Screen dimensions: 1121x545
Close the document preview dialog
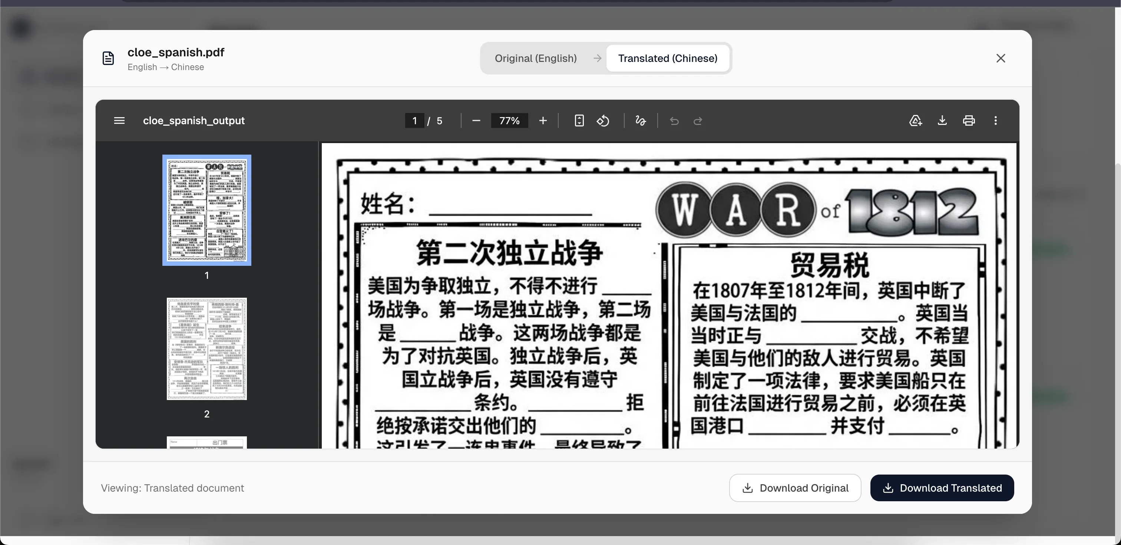pos(1001,58)
